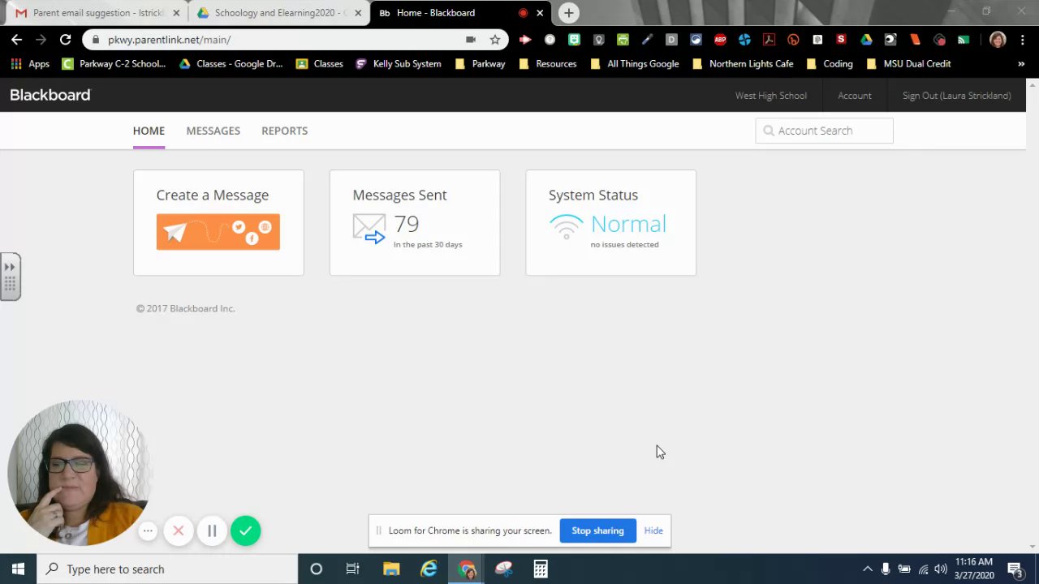
Task: Click Stop sharing button
Action: [x=597, y=530]
